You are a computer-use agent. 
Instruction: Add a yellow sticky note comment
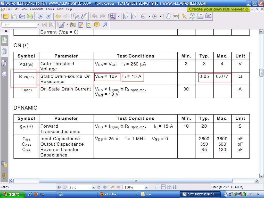click(x=97, y=25)
